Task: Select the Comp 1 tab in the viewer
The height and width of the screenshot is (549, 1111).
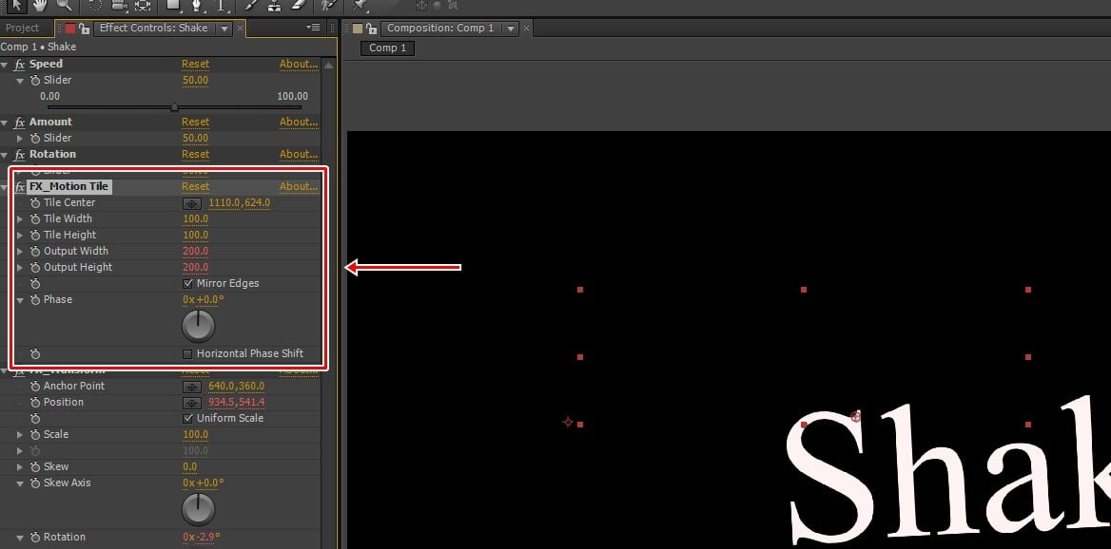Action: coord(387,48)
